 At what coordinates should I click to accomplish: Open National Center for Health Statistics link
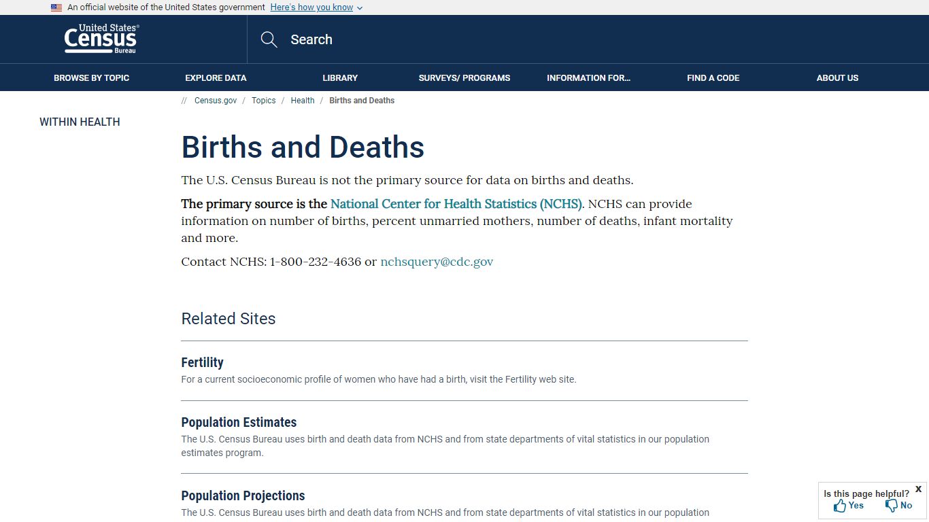pos(456,204)
